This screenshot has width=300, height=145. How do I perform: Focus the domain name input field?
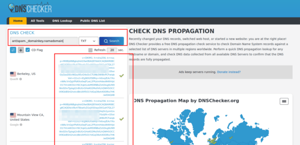click(x=44, y=41)
